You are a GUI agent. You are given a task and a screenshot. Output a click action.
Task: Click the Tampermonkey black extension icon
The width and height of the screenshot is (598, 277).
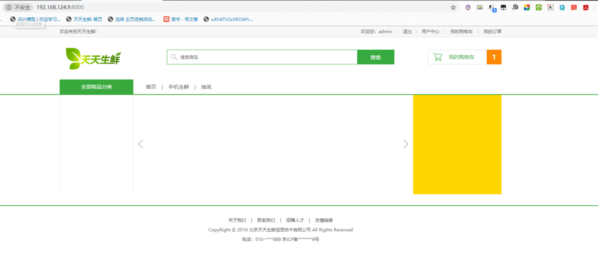click(x=503, y=7)
